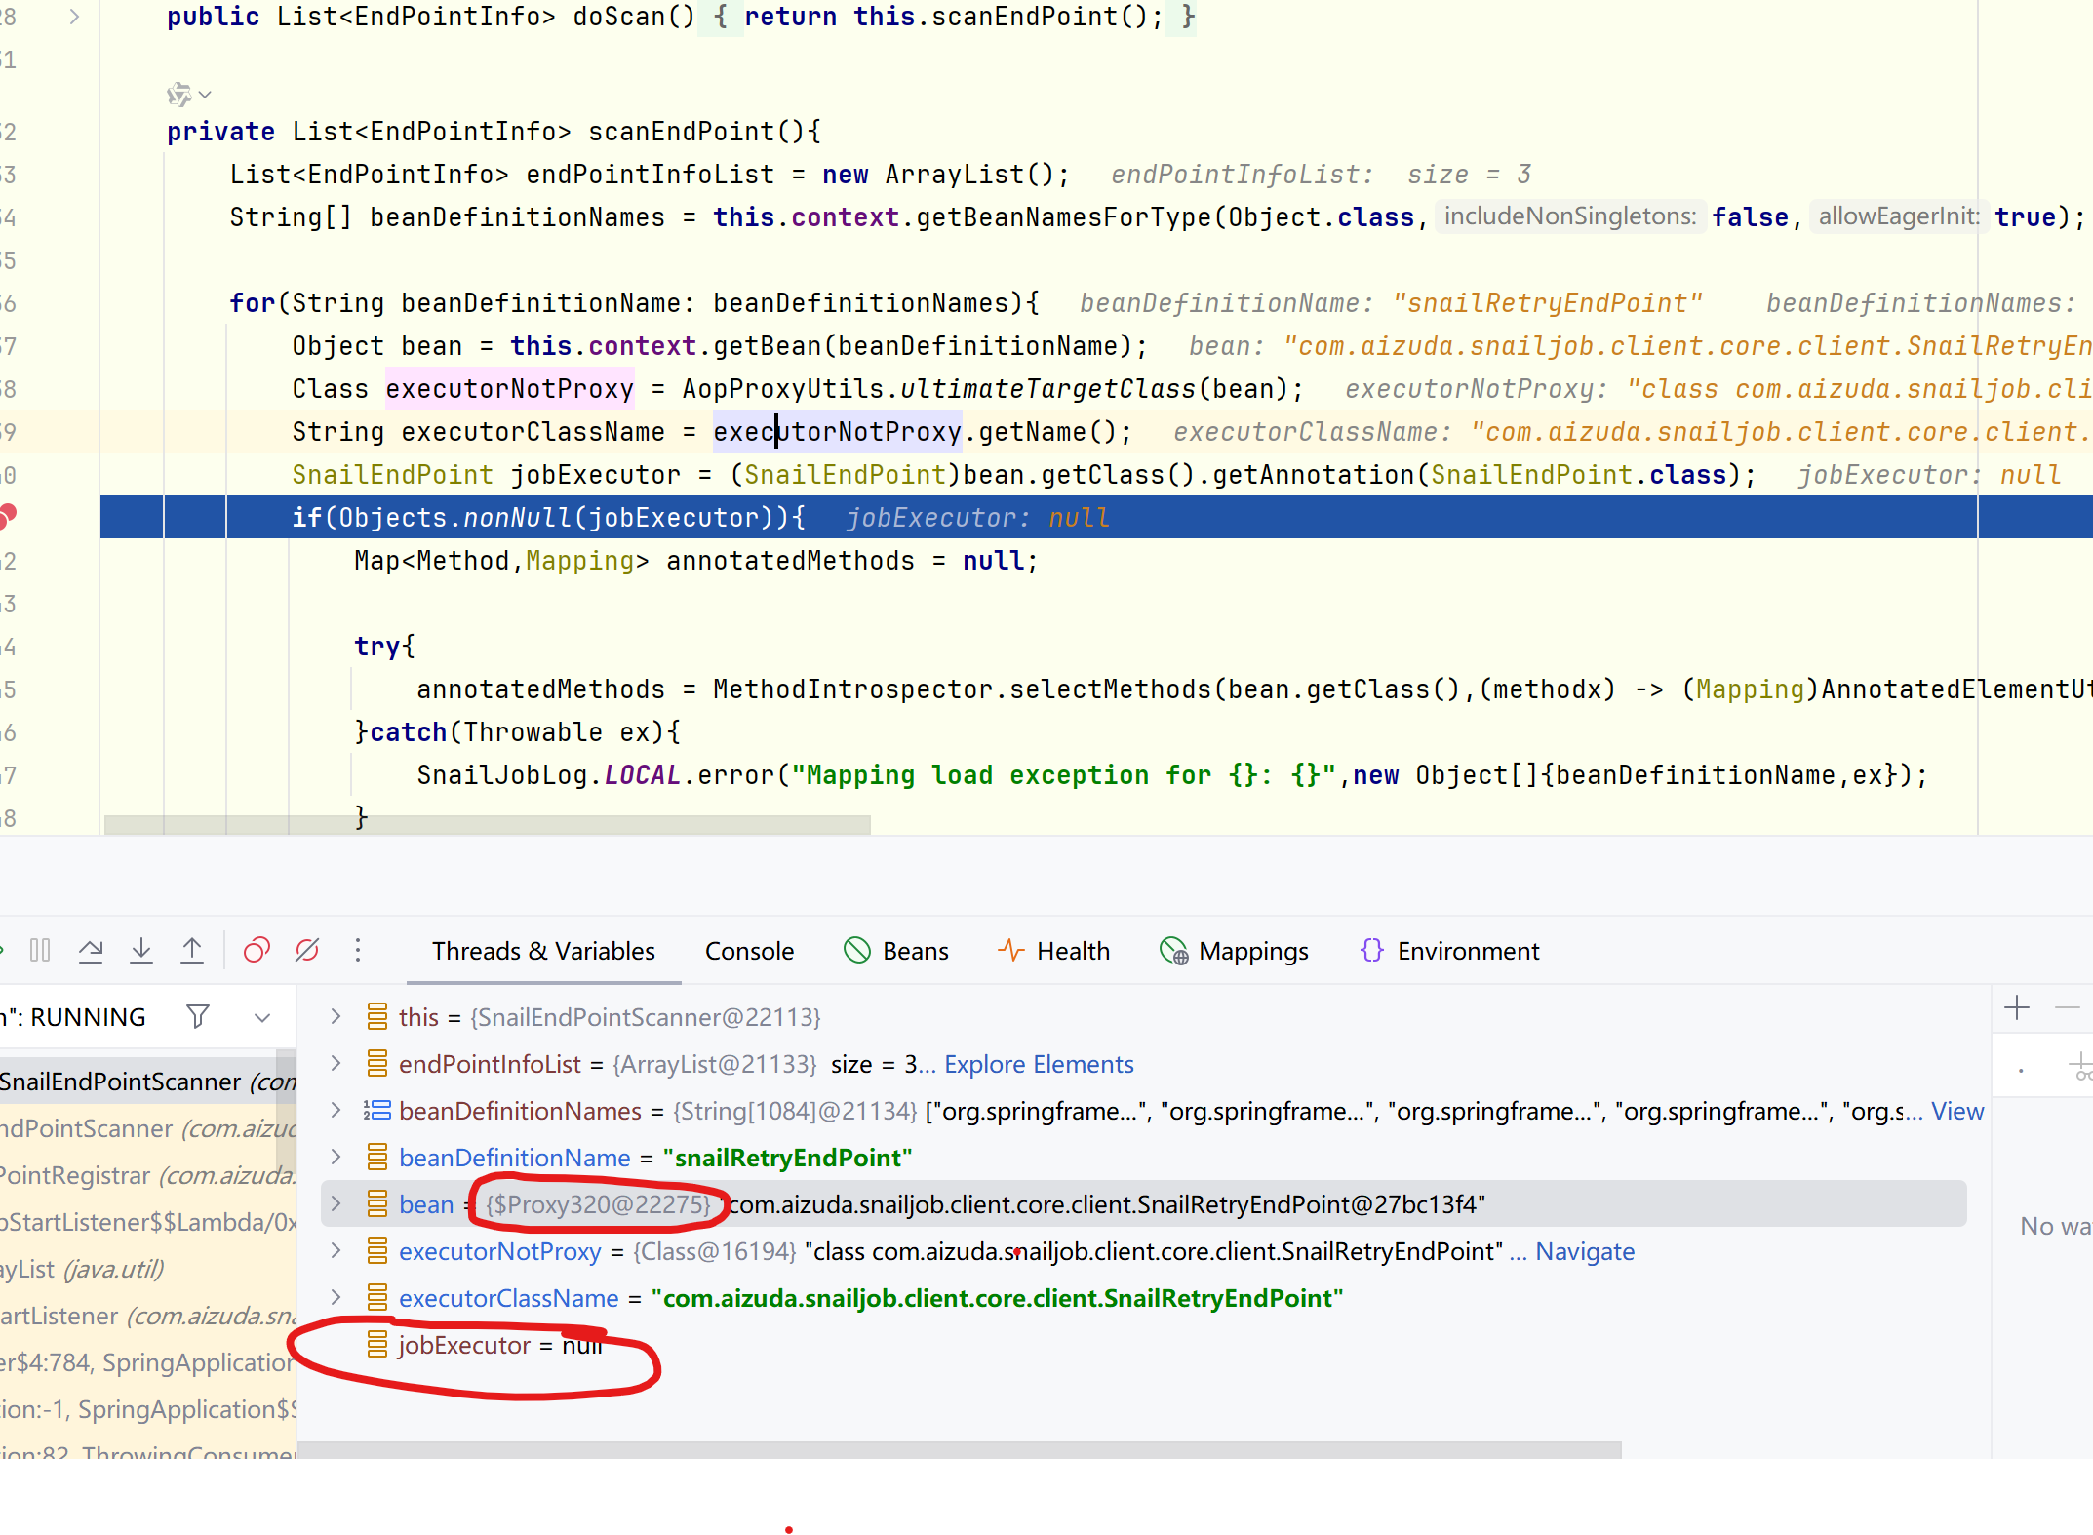Select the ayList (java.util) stack frame
Screen dimensions: 2093x1535
click(147, 1269)
